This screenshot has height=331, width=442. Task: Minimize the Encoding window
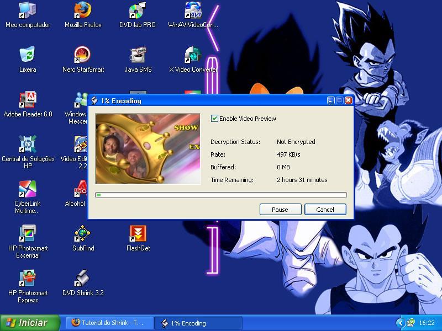point(330,100)
